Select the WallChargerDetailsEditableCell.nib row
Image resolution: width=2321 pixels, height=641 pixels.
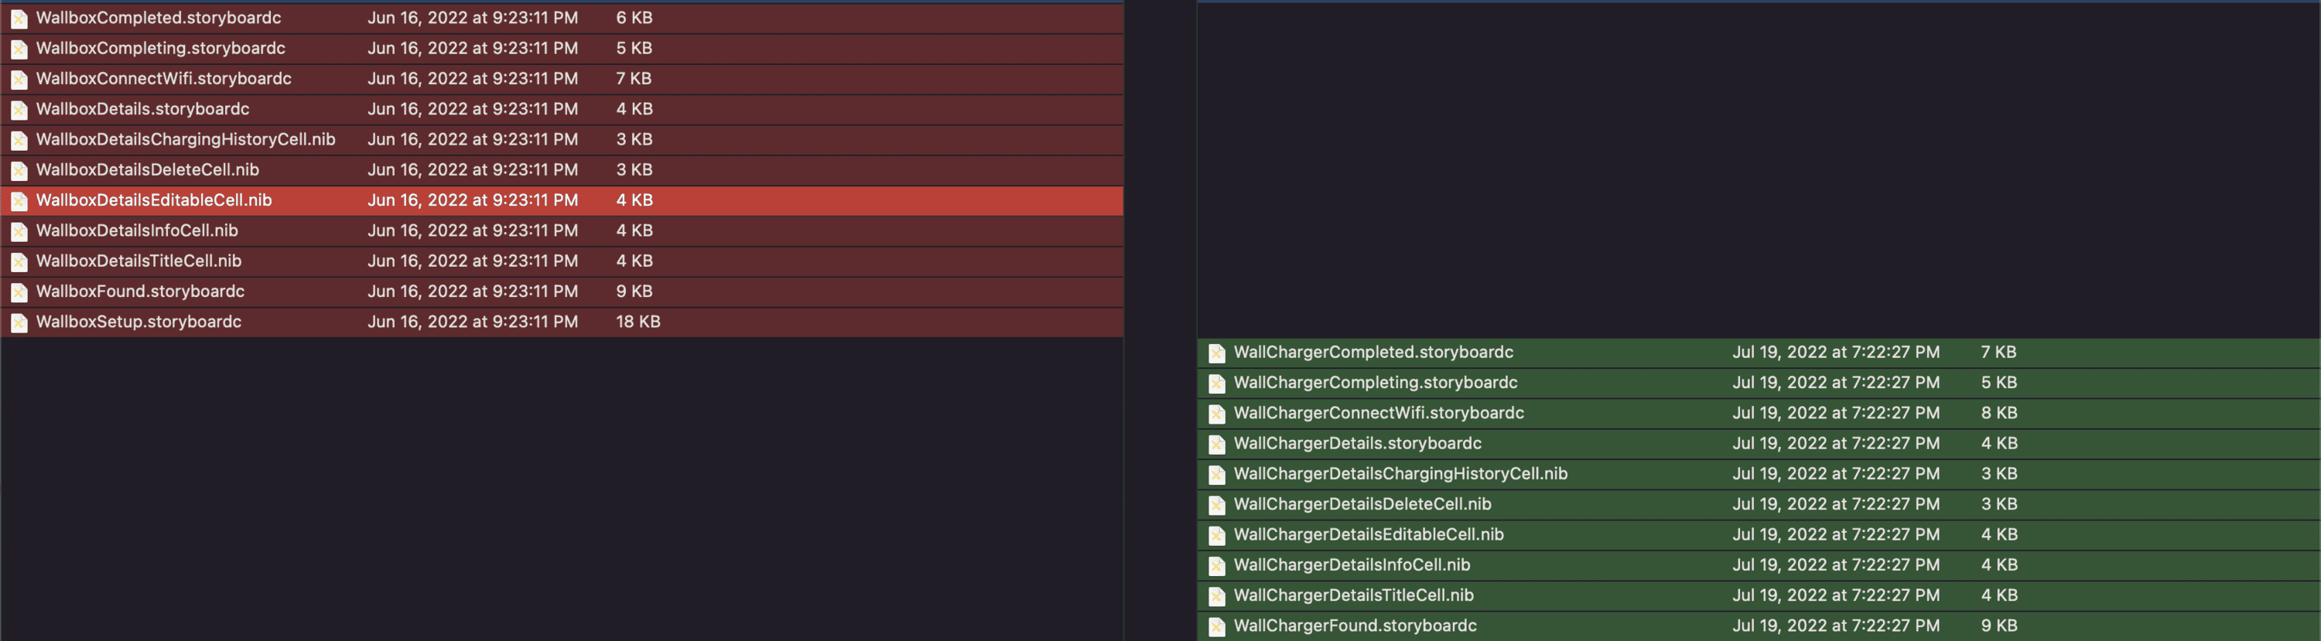pos(1758,535)
